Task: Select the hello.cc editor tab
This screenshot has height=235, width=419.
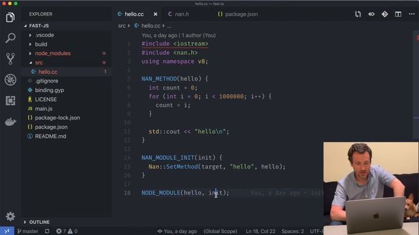Action: [x=134, y=14]
